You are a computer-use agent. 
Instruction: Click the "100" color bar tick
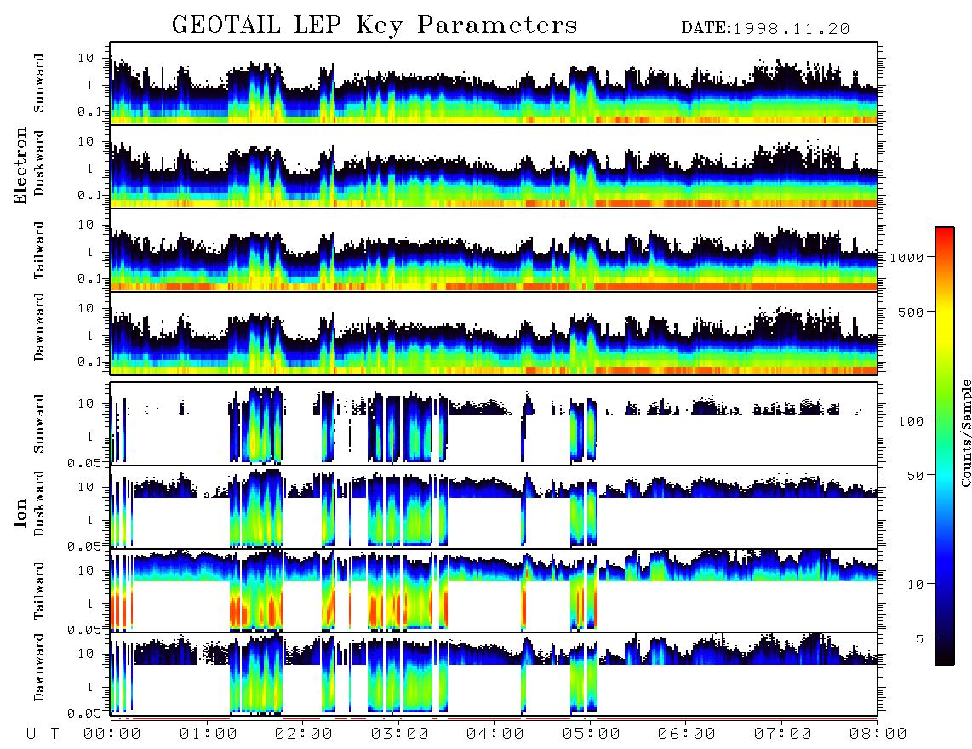tap(912, 421)
